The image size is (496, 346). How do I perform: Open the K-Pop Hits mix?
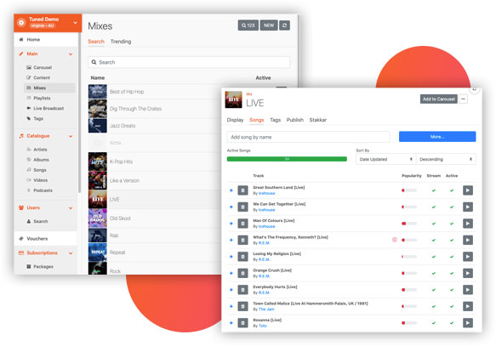[121, 162]
